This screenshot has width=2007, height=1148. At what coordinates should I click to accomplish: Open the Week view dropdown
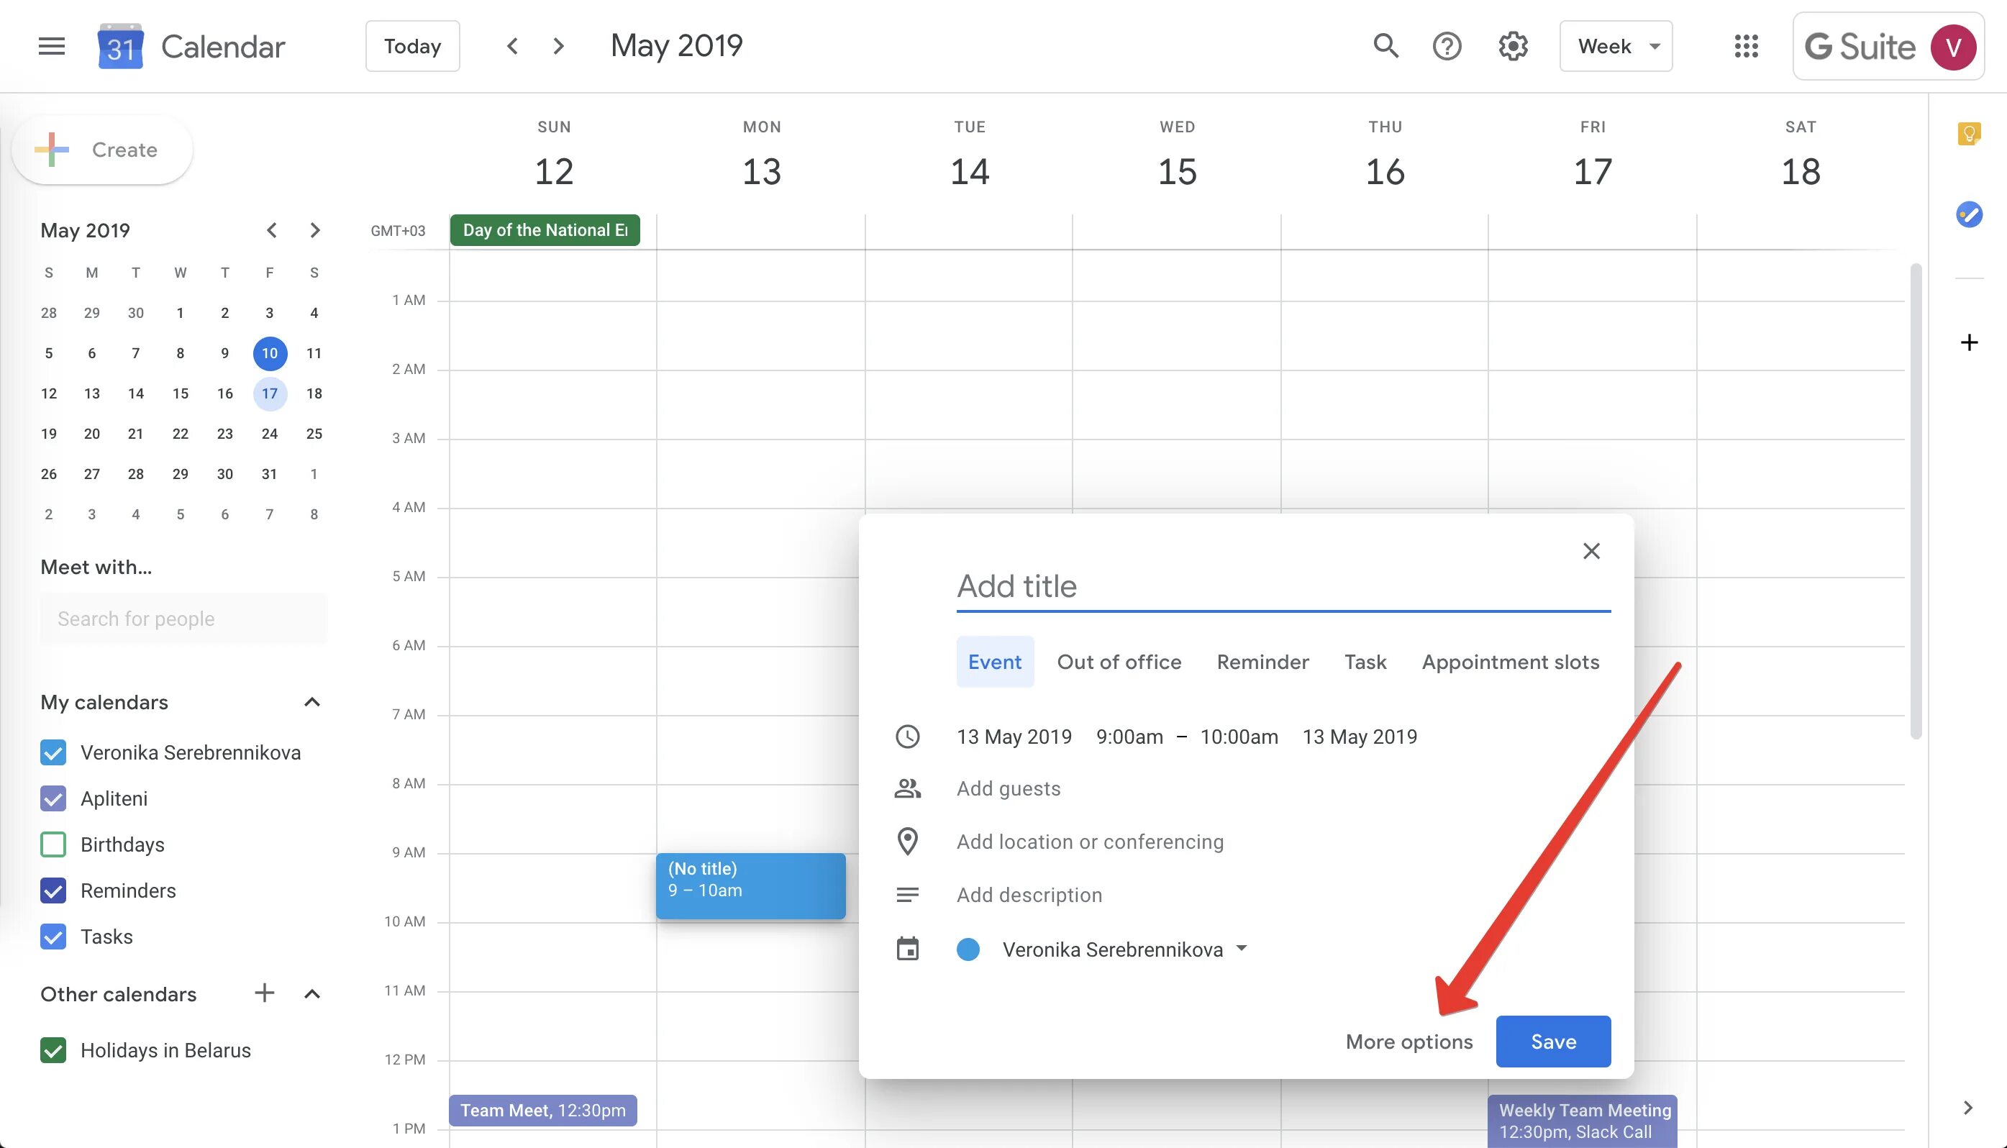click(x=1615, y=46)
